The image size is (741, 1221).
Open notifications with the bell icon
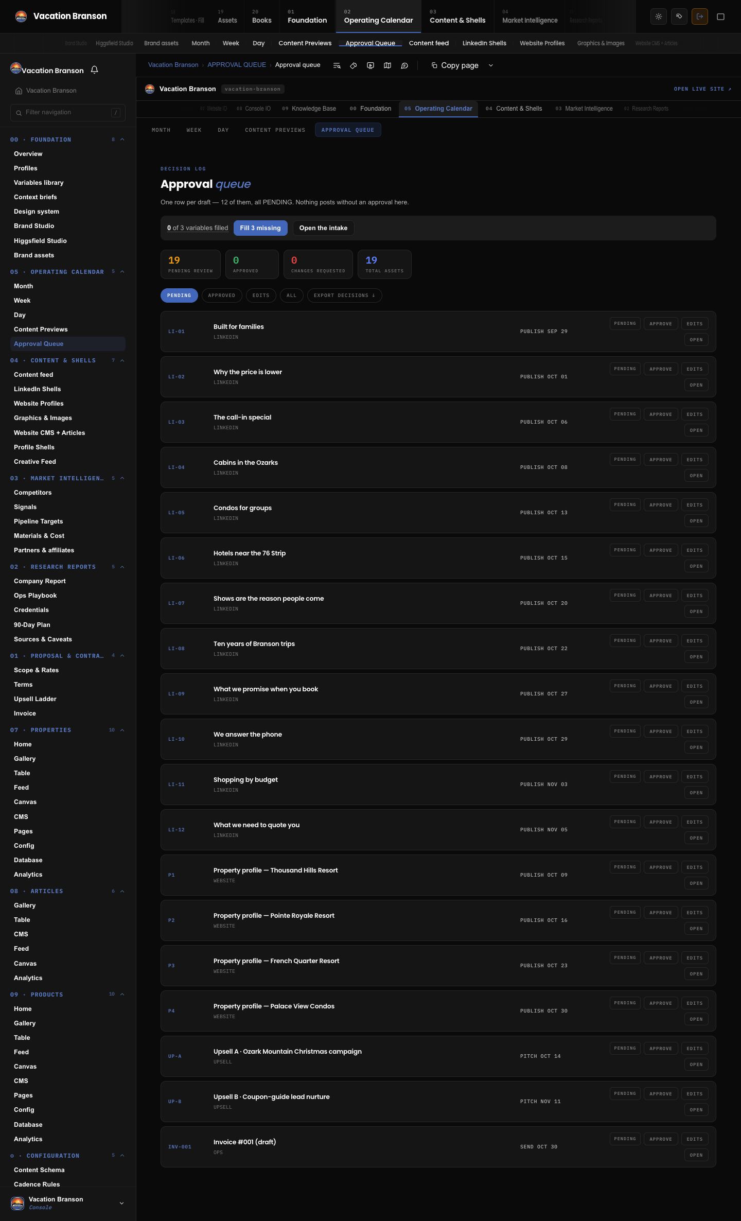[94, 70]
